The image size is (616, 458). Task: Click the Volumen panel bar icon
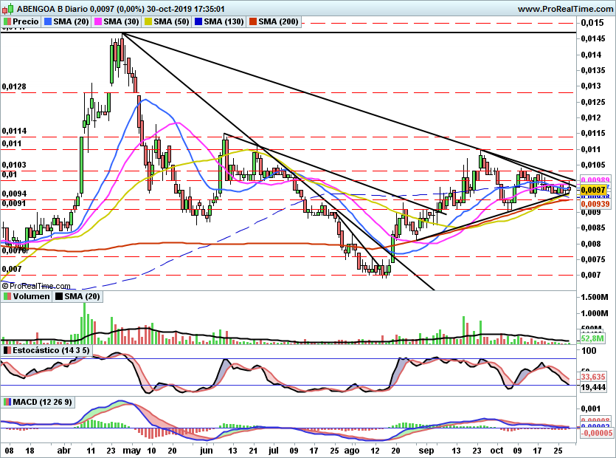pyautogui.click(x=7, y=296)
